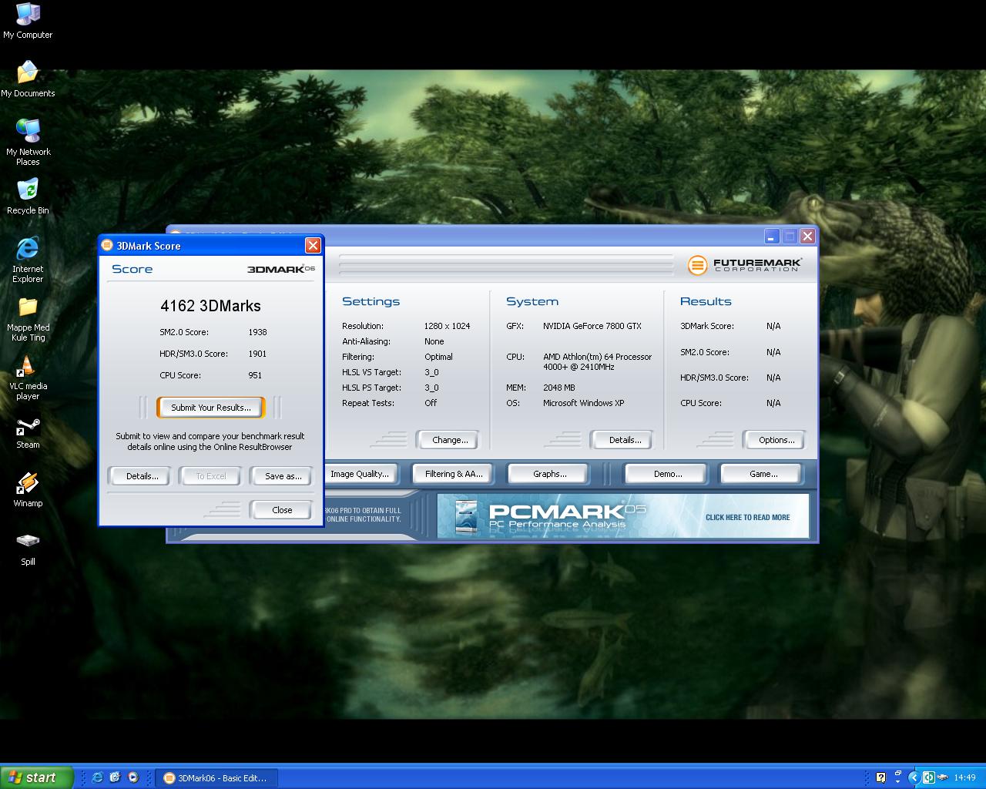Click the Anti-Aliasing value None
The width and height of the screenshot is (986, 789).
[x=434, y=341]
